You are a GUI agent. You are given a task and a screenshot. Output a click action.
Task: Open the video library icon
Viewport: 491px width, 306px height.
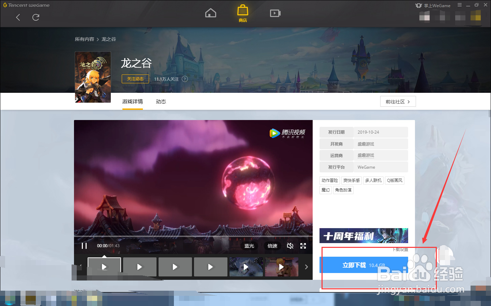[x=275, y=13]
